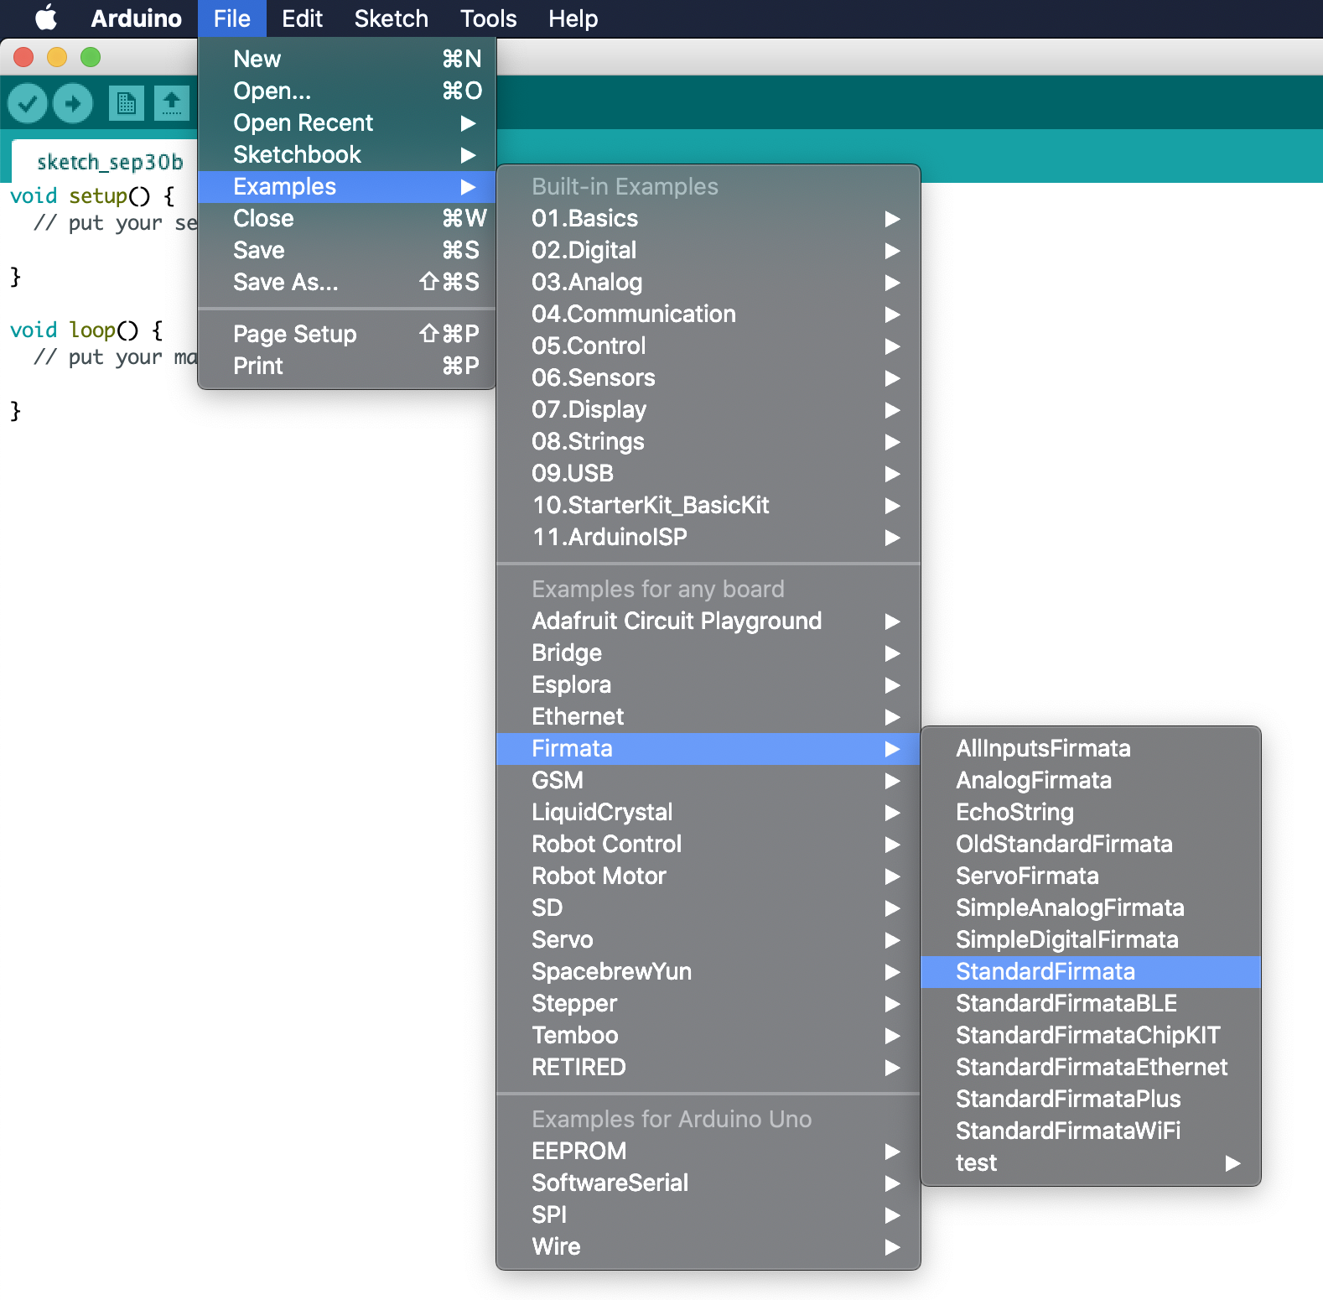Expand the 07.Display examples
Screen dimensions: 1323x1300
coord(708,409)
